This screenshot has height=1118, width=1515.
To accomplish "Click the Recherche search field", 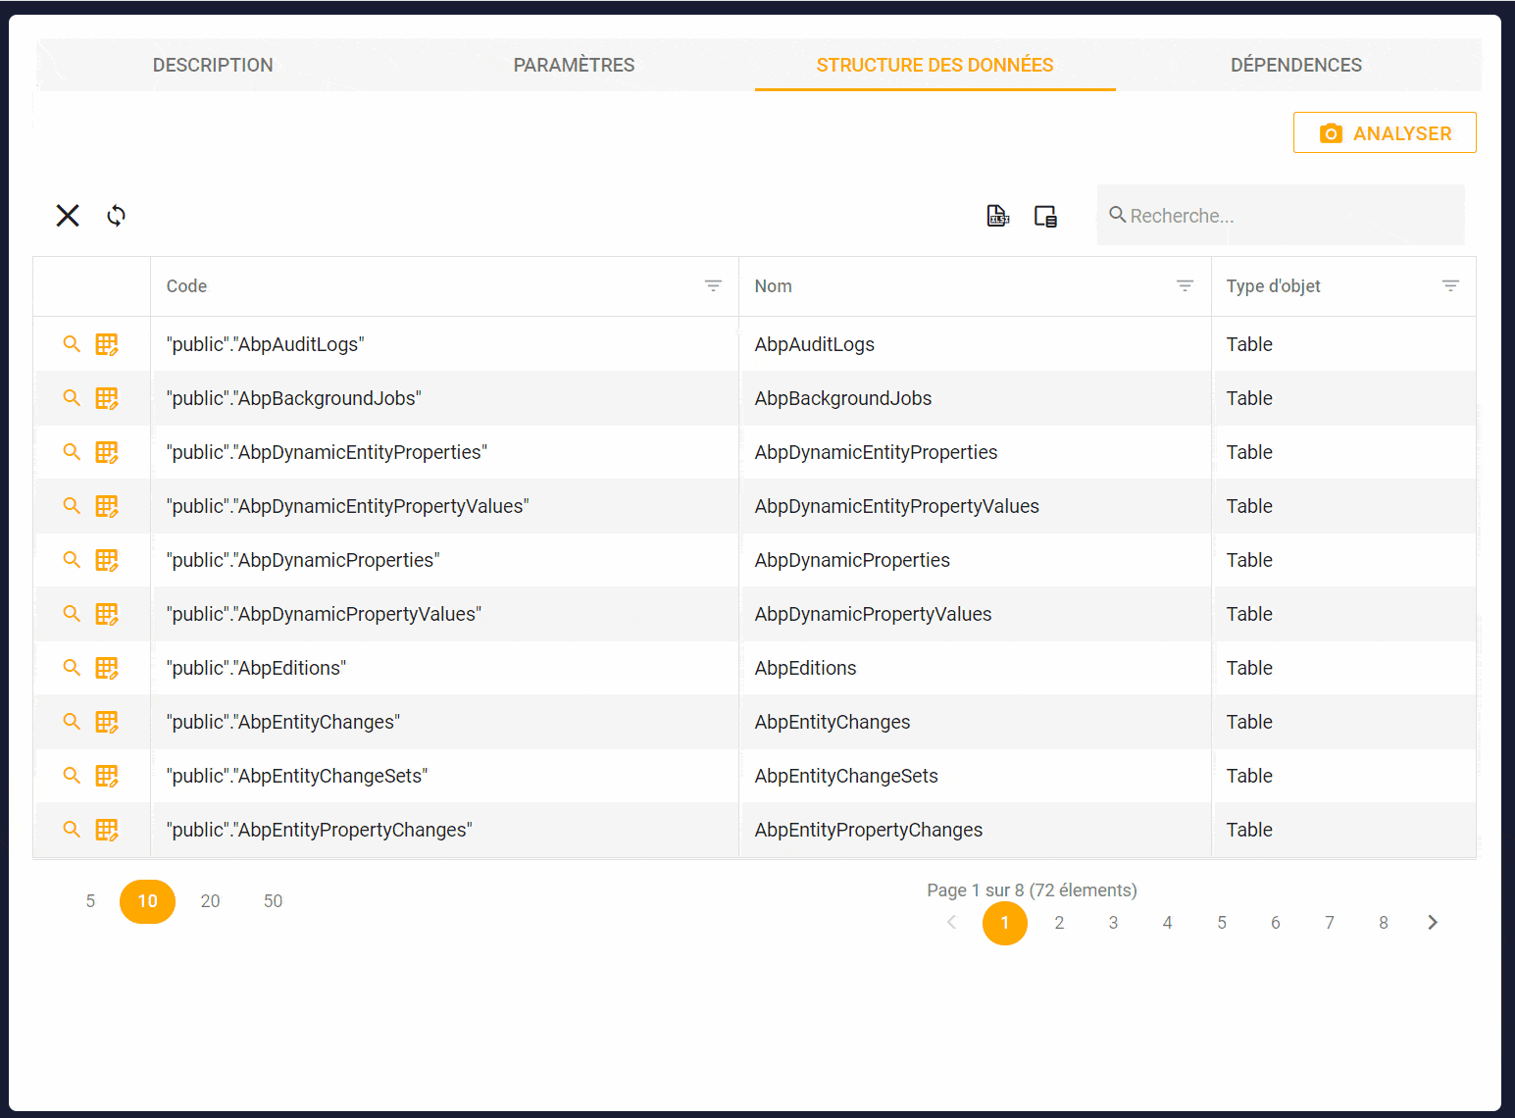I will [1281, 216].
